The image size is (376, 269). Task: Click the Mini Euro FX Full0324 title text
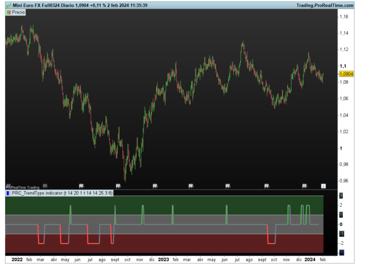coord(36,5)
